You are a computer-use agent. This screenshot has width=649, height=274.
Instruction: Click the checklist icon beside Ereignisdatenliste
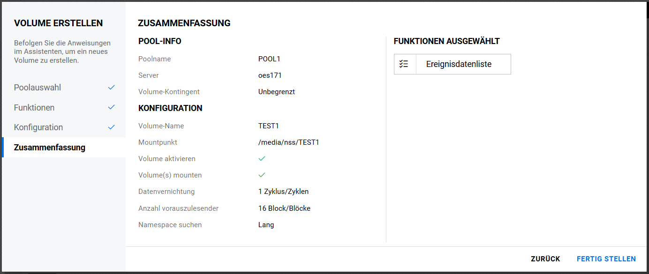[x=404, y=64]
